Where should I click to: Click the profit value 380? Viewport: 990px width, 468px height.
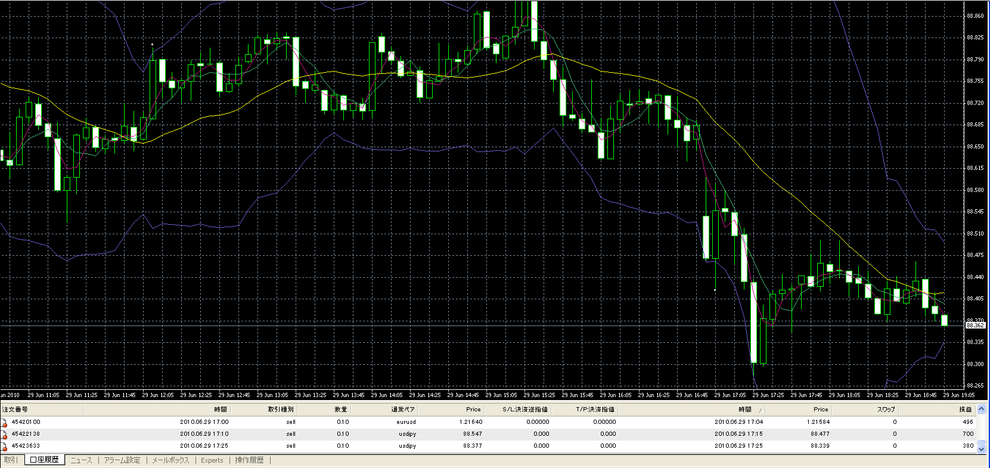pyautogui.click(x=968, y=446)
